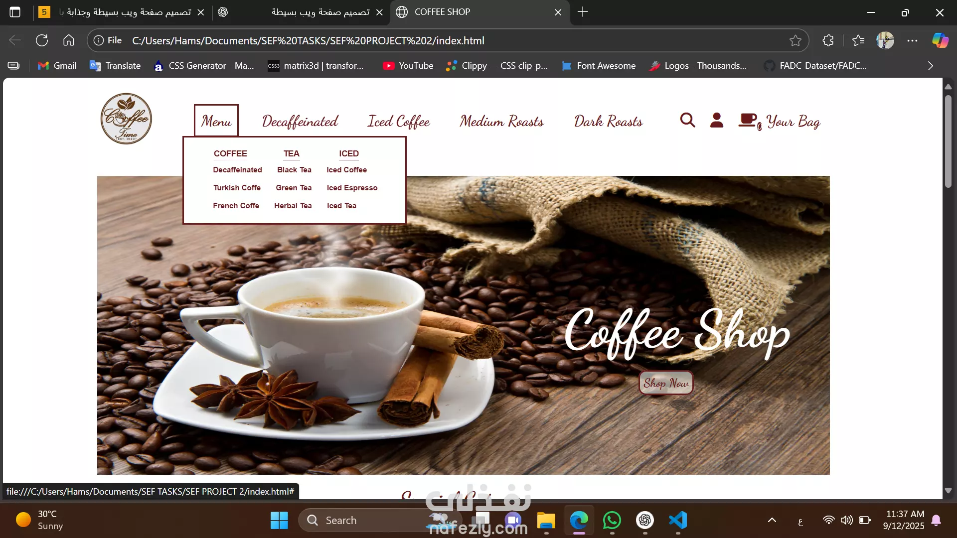Open the user account icon in header
Image resolution: width=957 pixels, height=538 pixels.
click(716, 120)
